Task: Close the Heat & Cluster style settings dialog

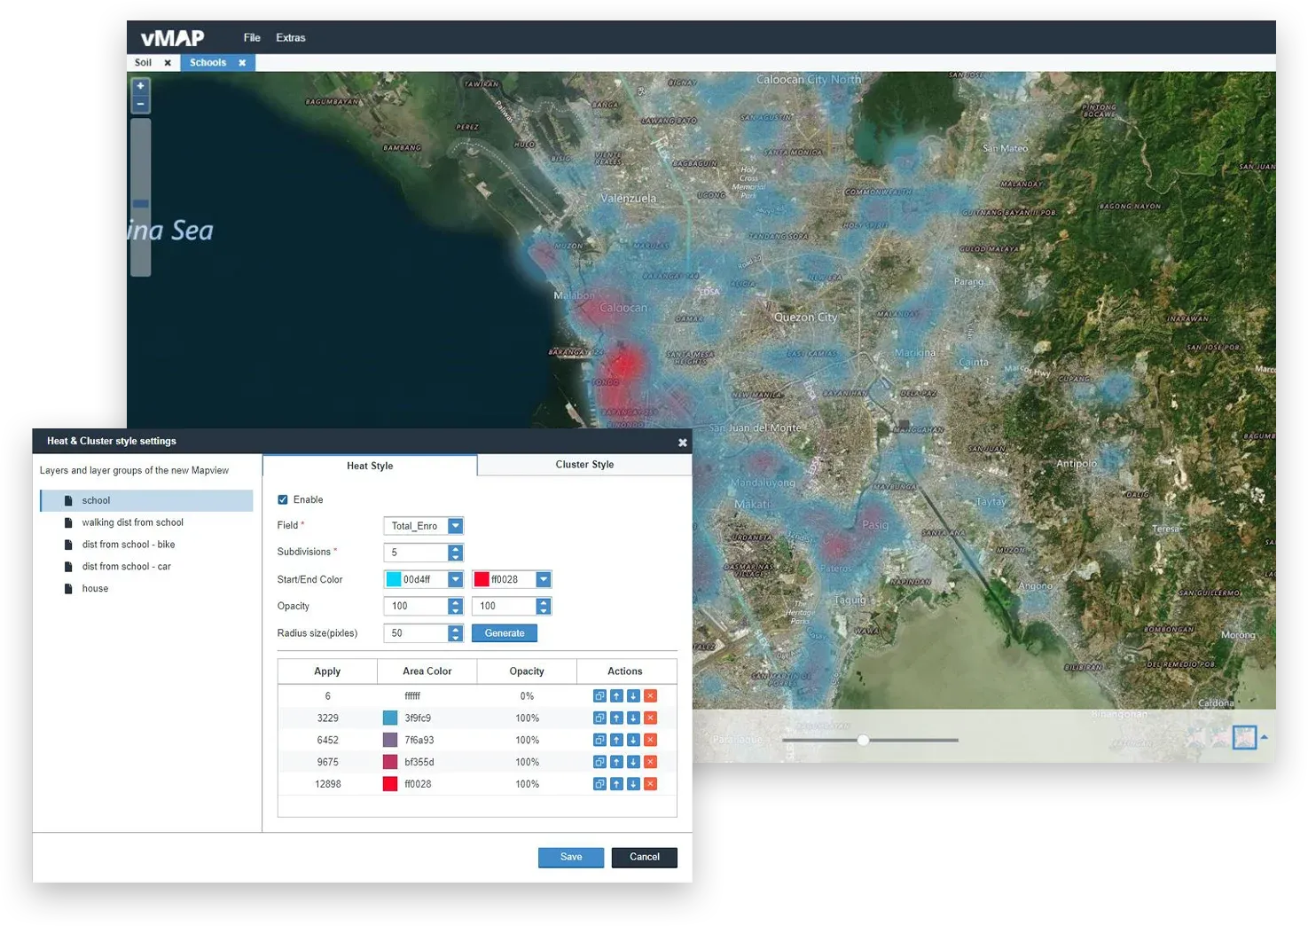Action: point(682,442)
